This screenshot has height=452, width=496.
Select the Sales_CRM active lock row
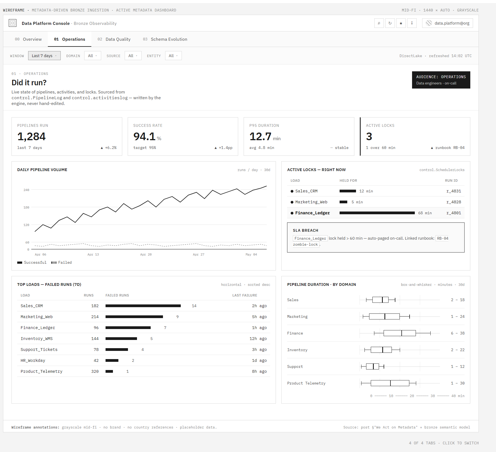(x=376, y=191)
